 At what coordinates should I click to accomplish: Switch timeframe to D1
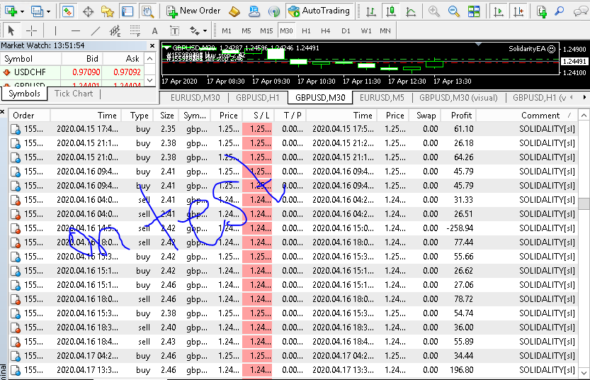click(346, 31)
